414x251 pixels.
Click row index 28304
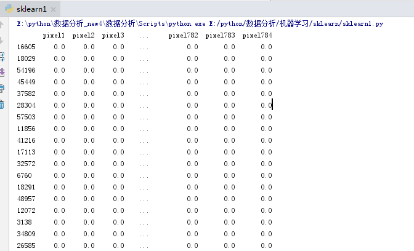pos(26,105)
